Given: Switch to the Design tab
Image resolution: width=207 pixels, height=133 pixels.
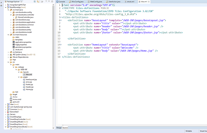Looking at the screenshot, I should coord(59,128).
